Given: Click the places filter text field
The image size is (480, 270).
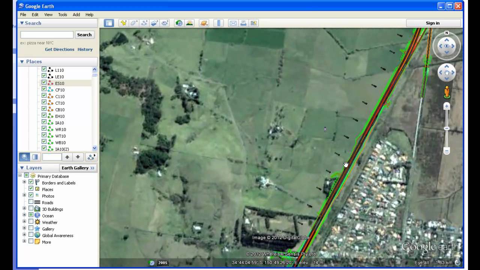Looking at the screenshot, I should coord(52,157).
